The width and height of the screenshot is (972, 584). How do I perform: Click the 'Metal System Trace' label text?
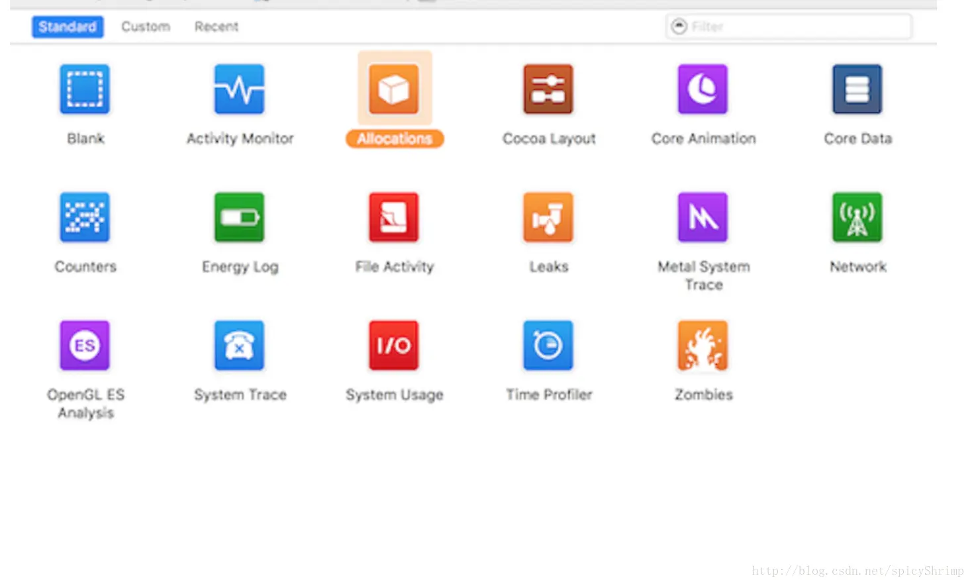(x=704, y=275)
